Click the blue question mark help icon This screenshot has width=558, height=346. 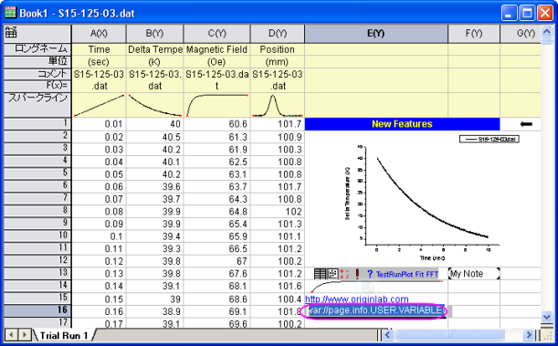click(x=370, y=274)
